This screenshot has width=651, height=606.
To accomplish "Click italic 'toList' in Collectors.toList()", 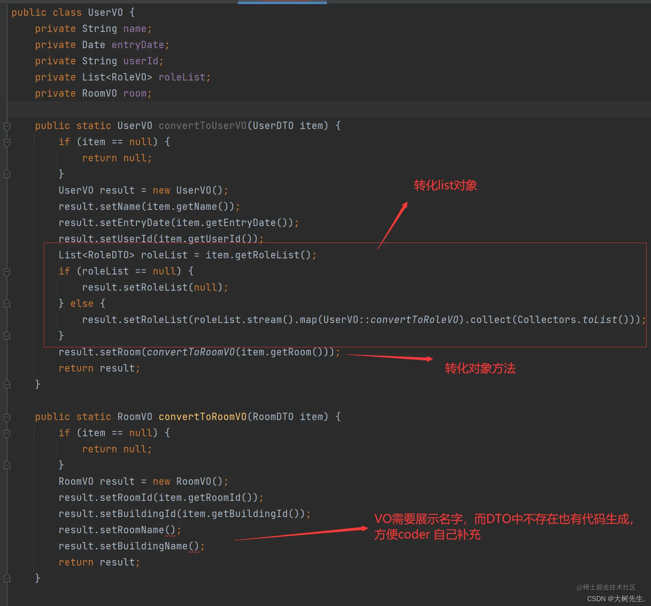I will coord(600,320).
